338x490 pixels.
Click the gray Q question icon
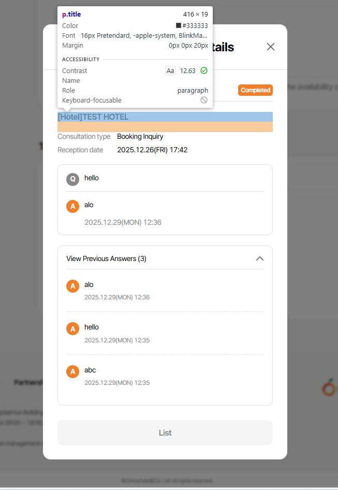[x=72, y=179]
